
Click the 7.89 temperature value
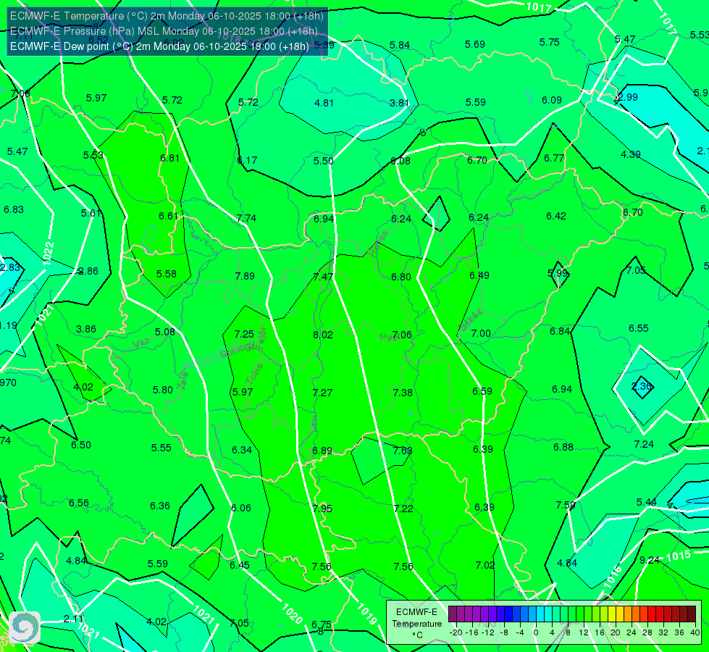245,276
